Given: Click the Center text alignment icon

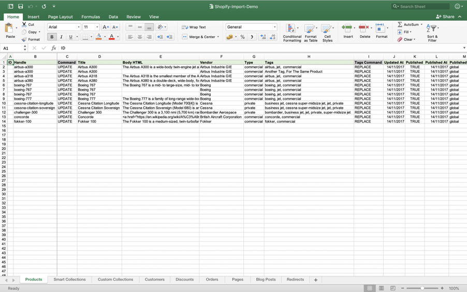Looking at the screenshot, I should coord(140,37).
